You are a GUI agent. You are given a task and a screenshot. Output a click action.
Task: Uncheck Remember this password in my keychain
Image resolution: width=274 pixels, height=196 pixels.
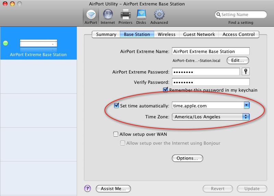165,90
